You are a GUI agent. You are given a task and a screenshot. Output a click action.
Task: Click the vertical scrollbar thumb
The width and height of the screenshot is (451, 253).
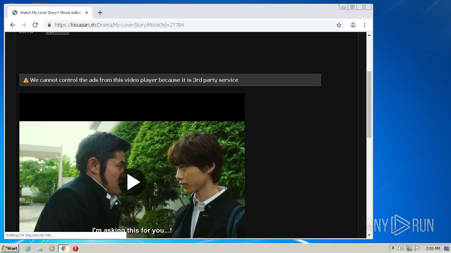(369, 104)
